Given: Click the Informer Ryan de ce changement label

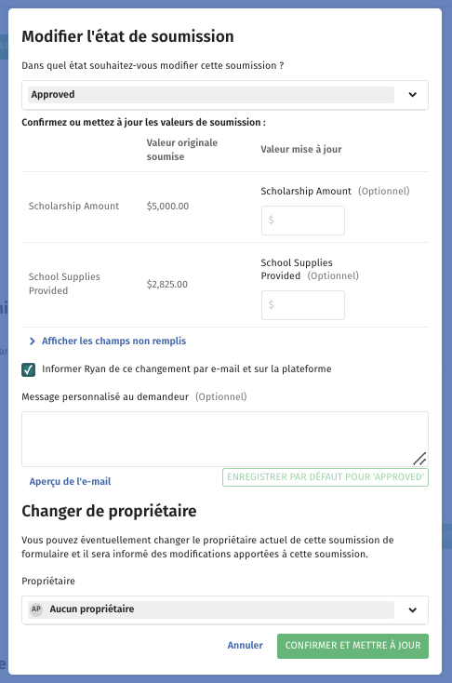Looking at the screenshot, I should pyautogui.click(x=186, y=368).
